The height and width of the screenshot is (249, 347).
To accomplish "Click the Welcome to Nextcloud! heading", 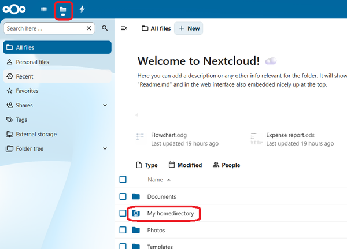I will [x=198, y=61].
